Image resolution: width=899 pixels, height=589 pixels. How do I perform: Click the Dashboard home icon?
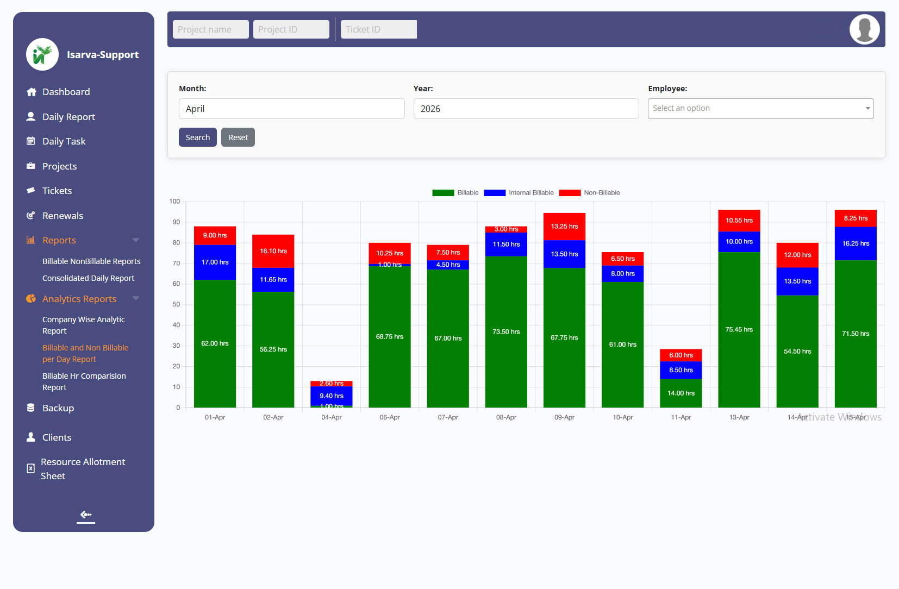31,92
